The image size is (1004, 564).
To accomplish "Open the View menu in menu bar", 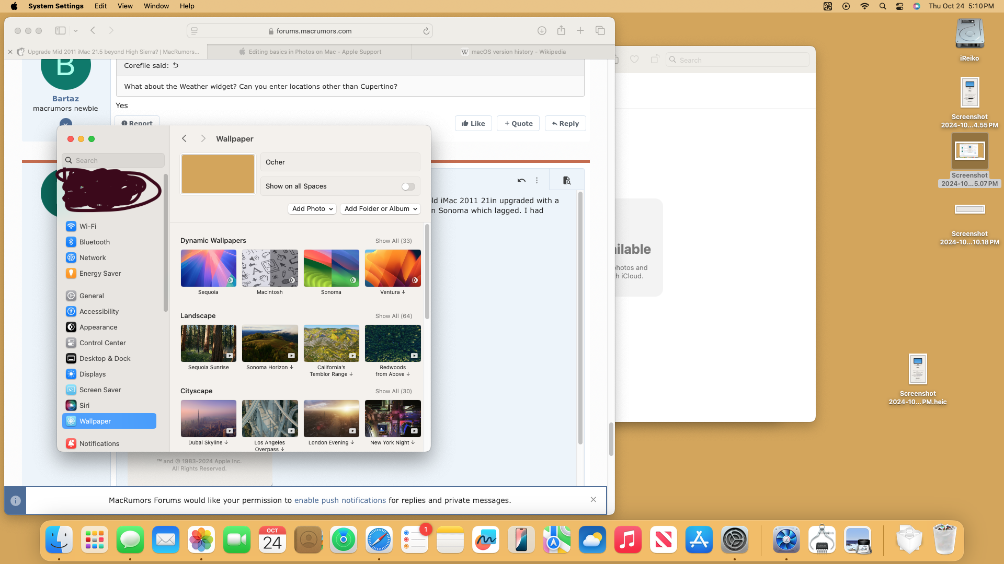I will [125, 6].
